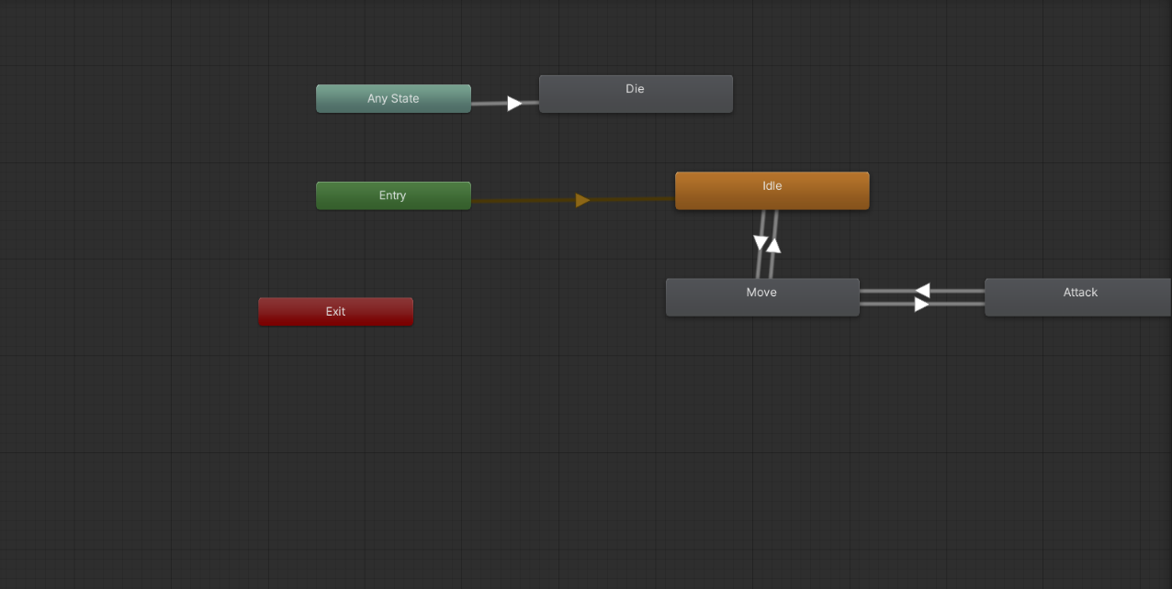
Task: Select the Idle animation state node
Action: [x=772, y=190]
